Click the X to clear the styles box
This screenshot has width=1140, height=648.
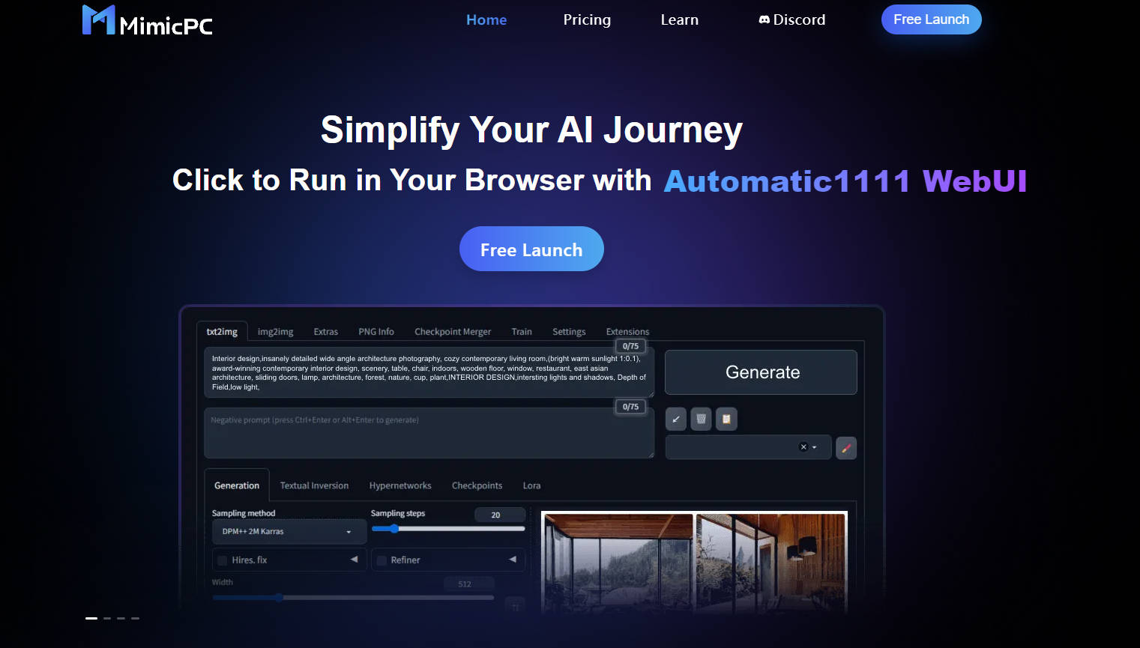[x=803, y=447]
